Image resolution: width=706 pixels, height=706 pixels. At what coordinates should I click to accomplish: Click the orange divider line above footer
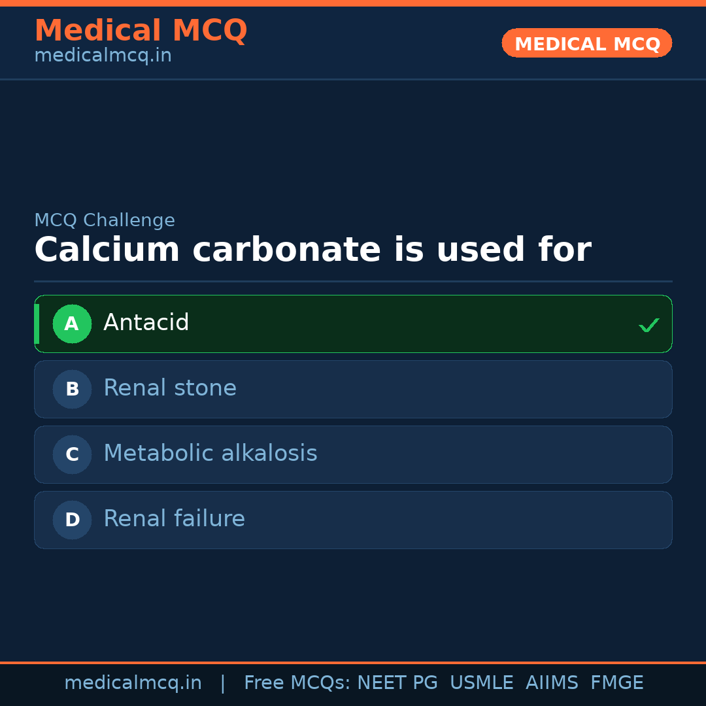353,660
